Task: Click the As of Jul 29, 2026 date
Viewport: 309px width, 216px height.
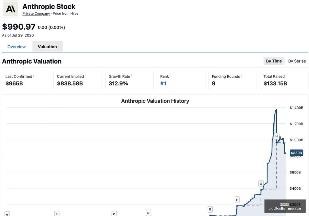Action: point(18,35)
